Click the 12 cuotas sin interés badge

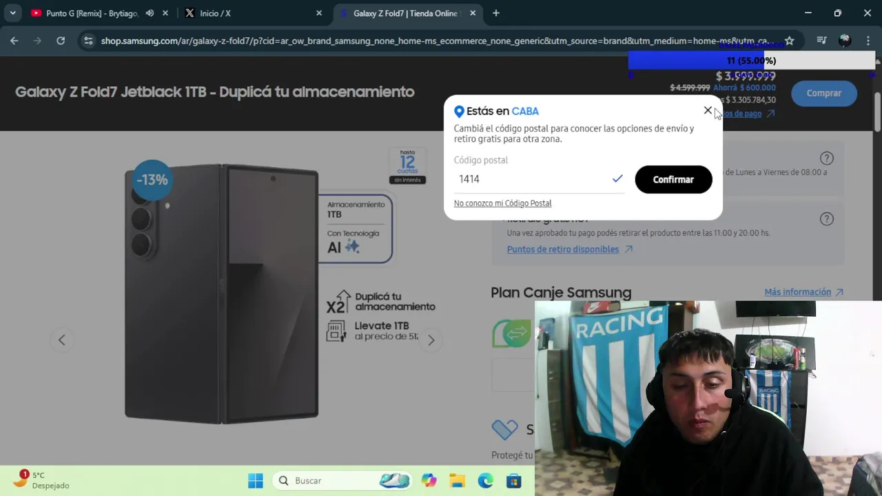click(407, 165)
